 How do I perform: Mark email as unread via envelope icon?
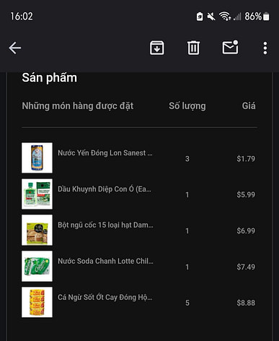point(230,47)
